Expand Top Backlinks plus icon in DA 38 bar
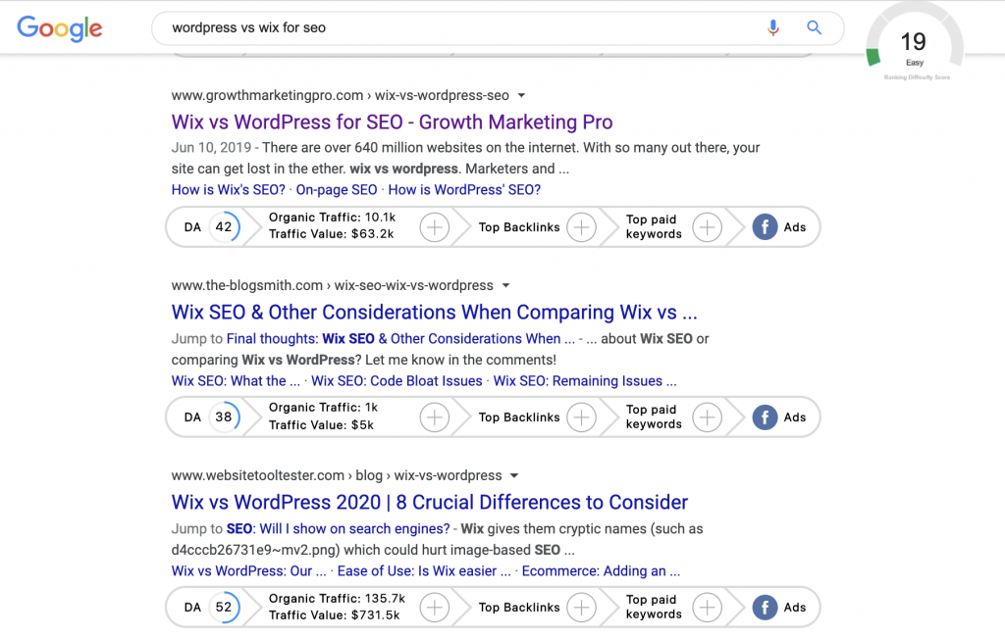Screen dimensions: 1005x638 [581, 417]
